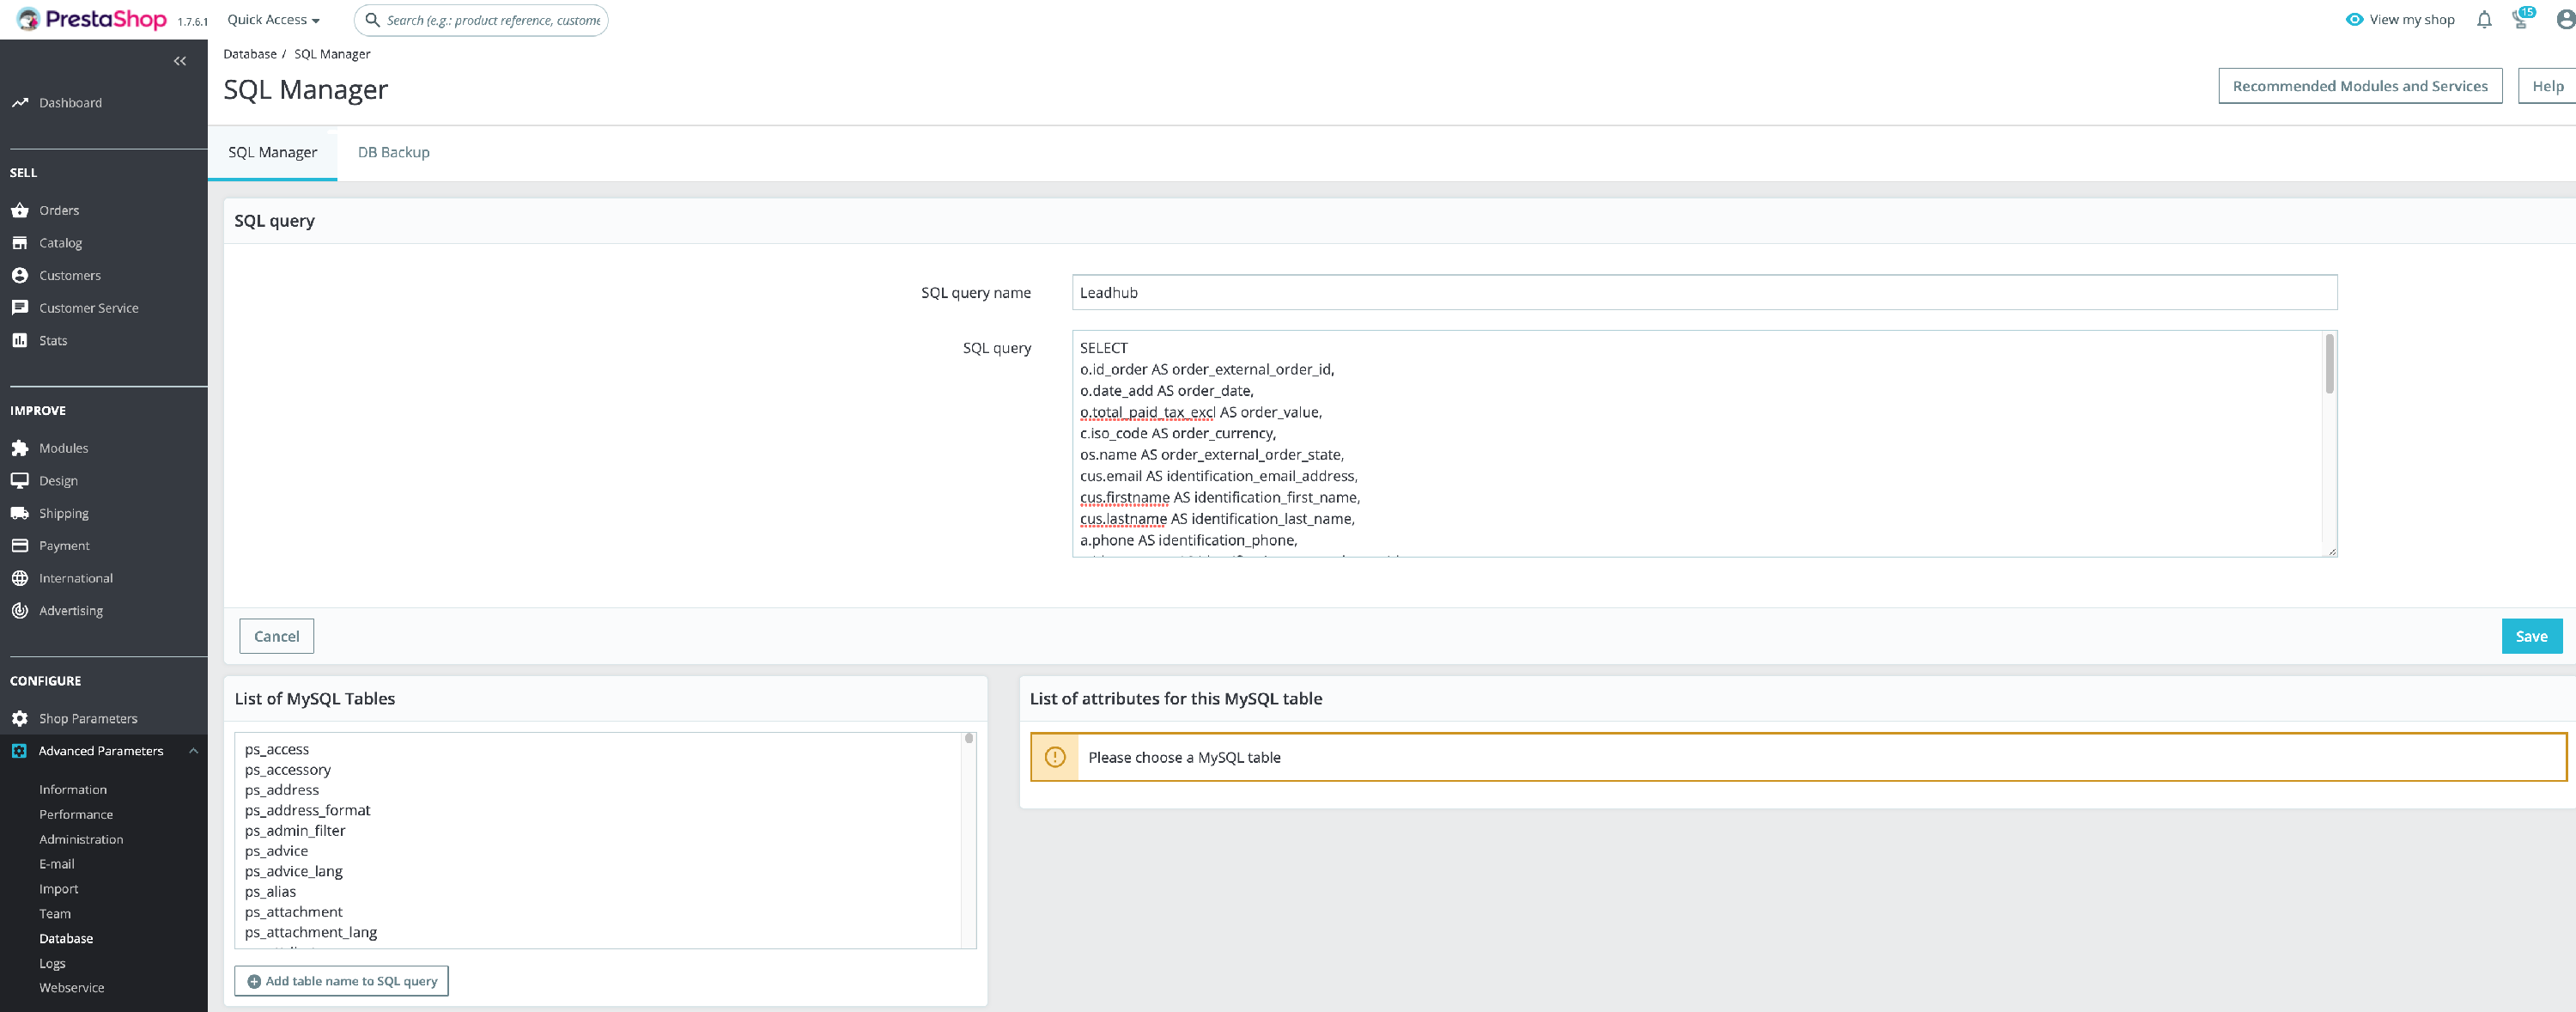Click the trophy merchant expertise icon

2520,20
